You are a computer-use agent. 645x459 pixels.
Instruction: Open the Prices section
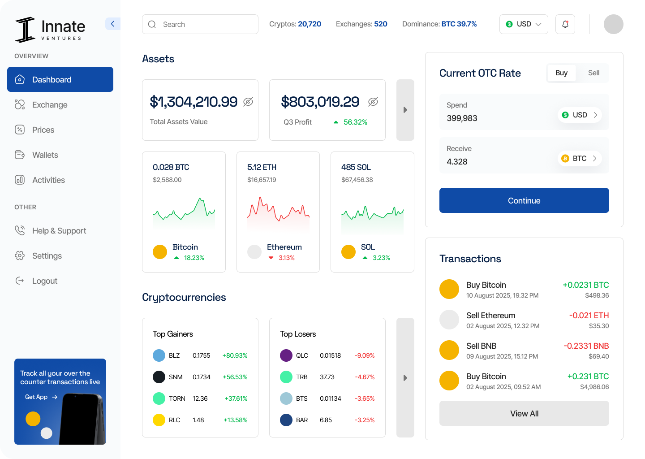click(43, 130)
